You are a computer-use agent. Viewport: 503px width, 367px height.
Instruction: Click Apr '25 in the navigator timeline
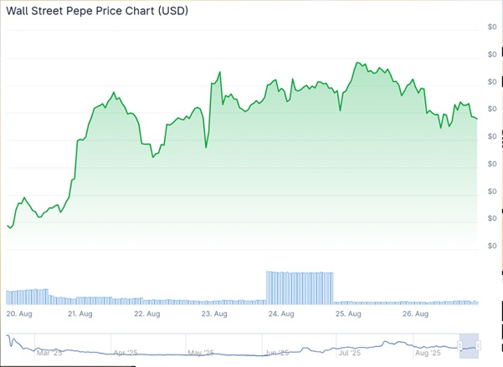[x=125, y=354]
